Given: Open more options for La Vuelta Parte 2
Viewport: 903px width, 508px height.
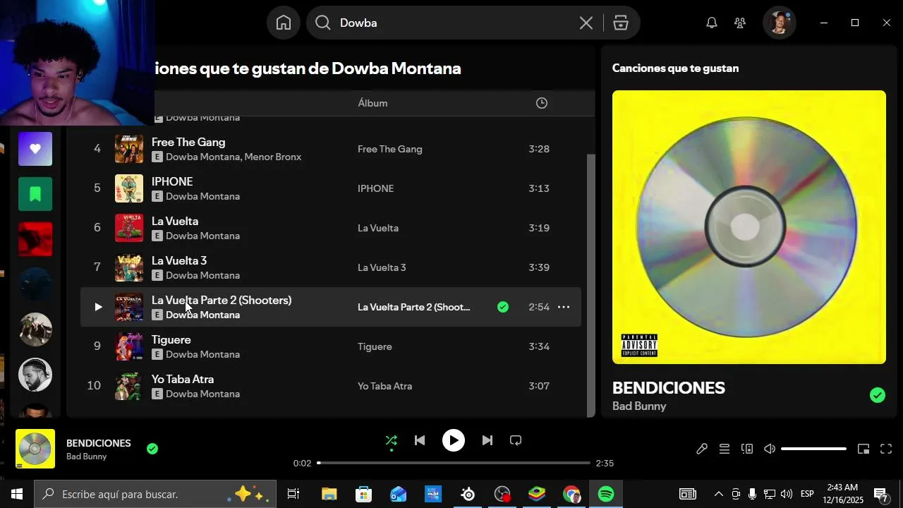Looking at the screenshot, I should pos(564,307).
